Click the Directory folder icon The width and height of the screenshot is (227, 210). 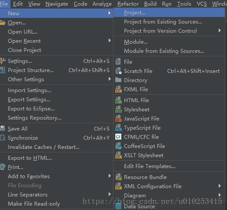tap(118, 80)
